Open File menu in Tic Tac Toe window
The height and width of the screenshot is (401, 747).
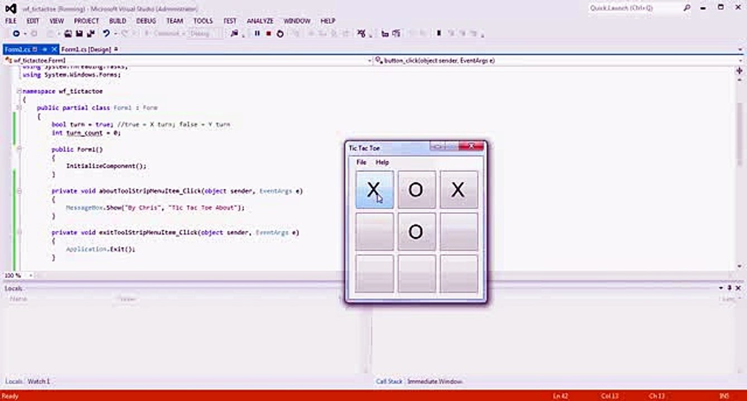(362, 162)
